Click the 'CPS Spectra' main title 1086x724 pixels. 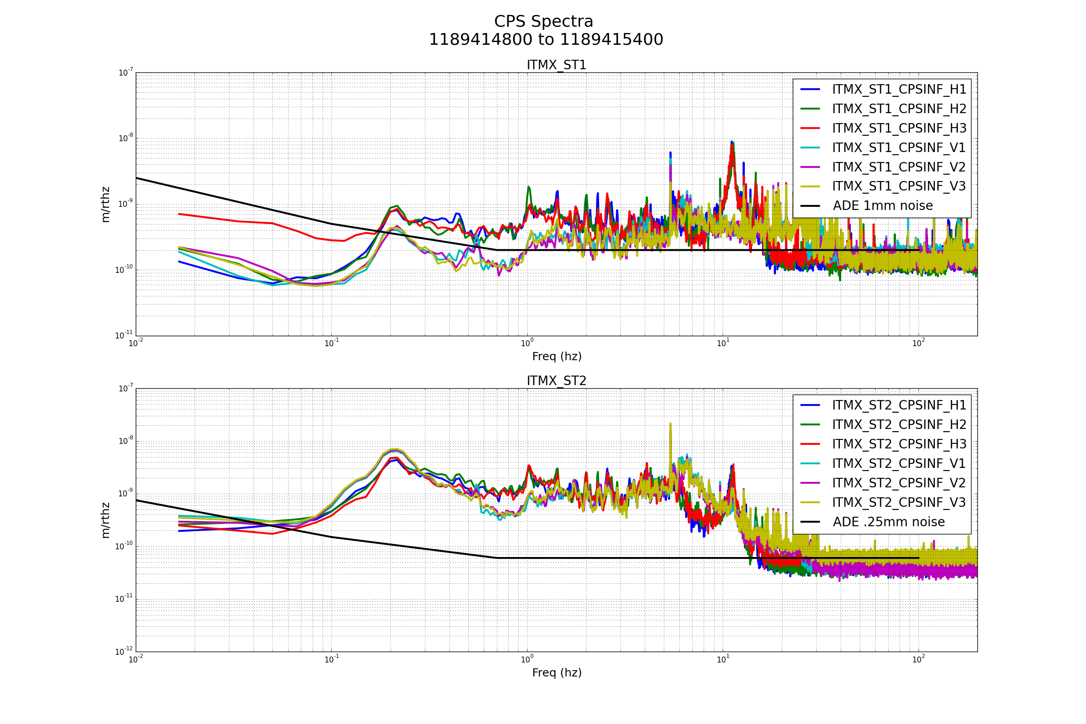543,22
